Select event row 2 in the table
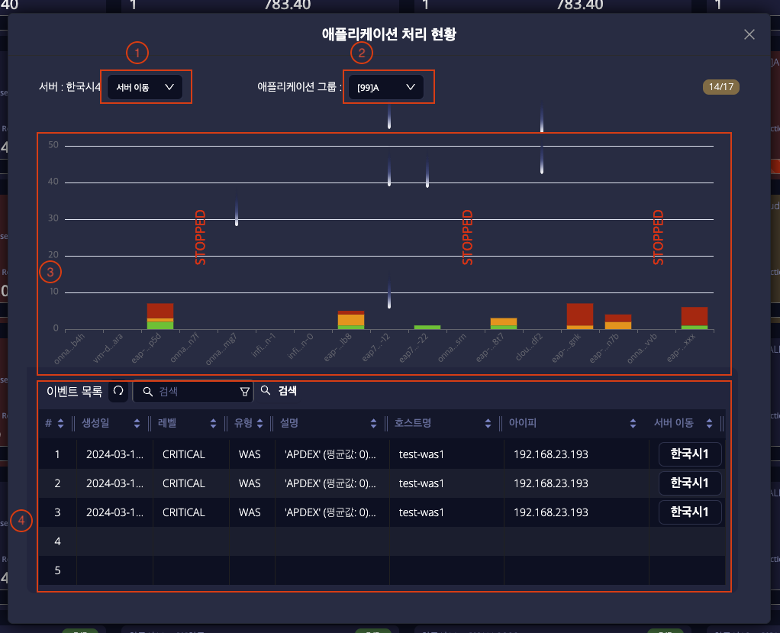 [x=343, y=483]
